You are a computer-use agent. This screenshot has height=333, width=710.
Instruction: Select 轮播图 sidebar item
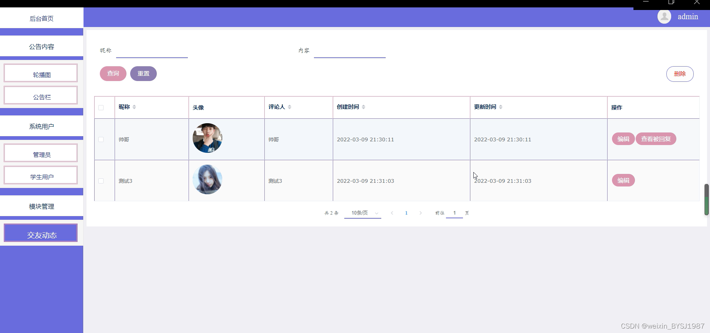coord(41,73)
